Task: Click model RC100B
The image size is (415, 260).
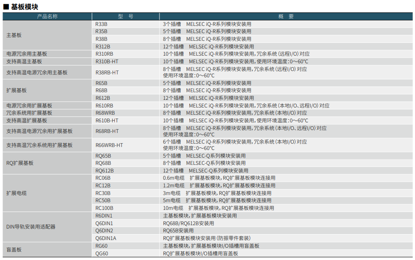Action: tap(104, 208)
